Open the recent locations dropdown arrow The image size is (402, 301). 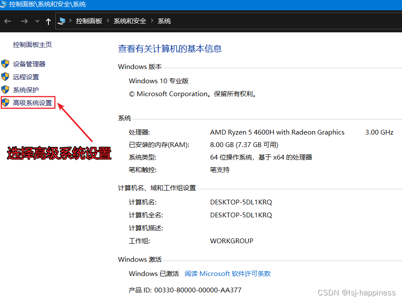(x=38, y=21)
